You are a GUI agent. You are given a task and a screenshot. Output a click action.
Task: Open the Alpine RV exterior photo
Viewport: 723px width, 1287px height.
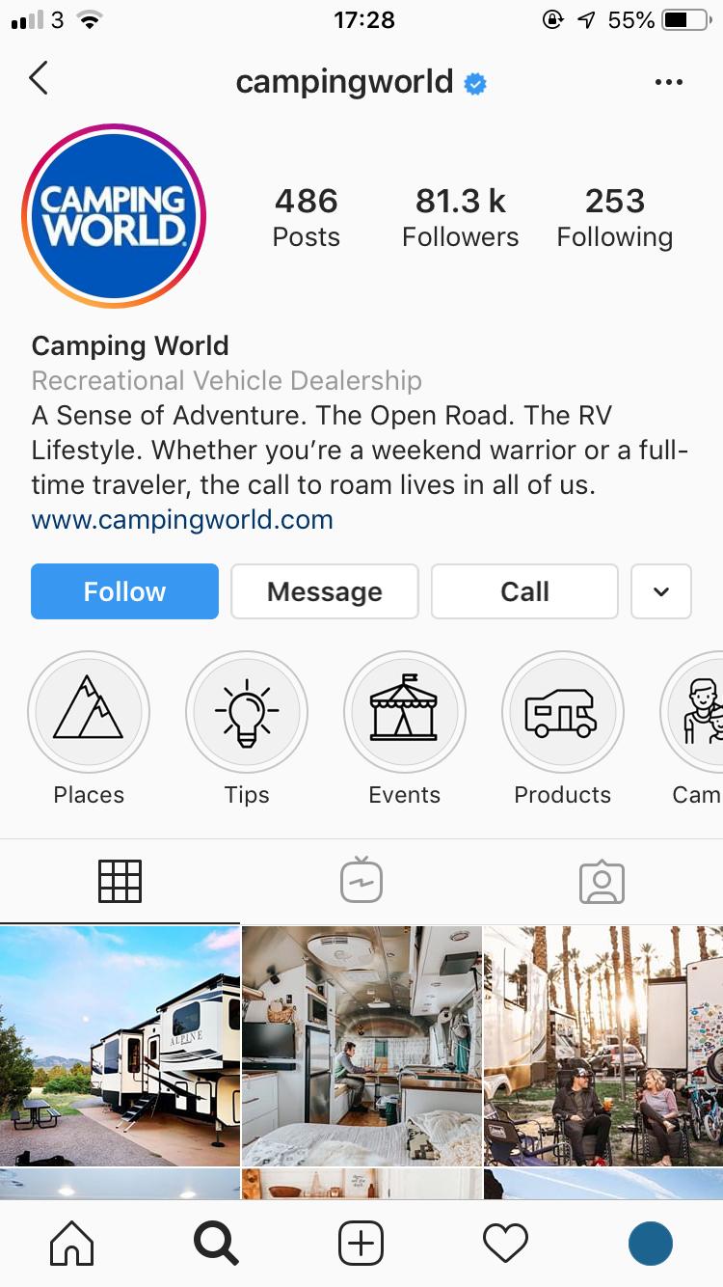[120, 1046]
